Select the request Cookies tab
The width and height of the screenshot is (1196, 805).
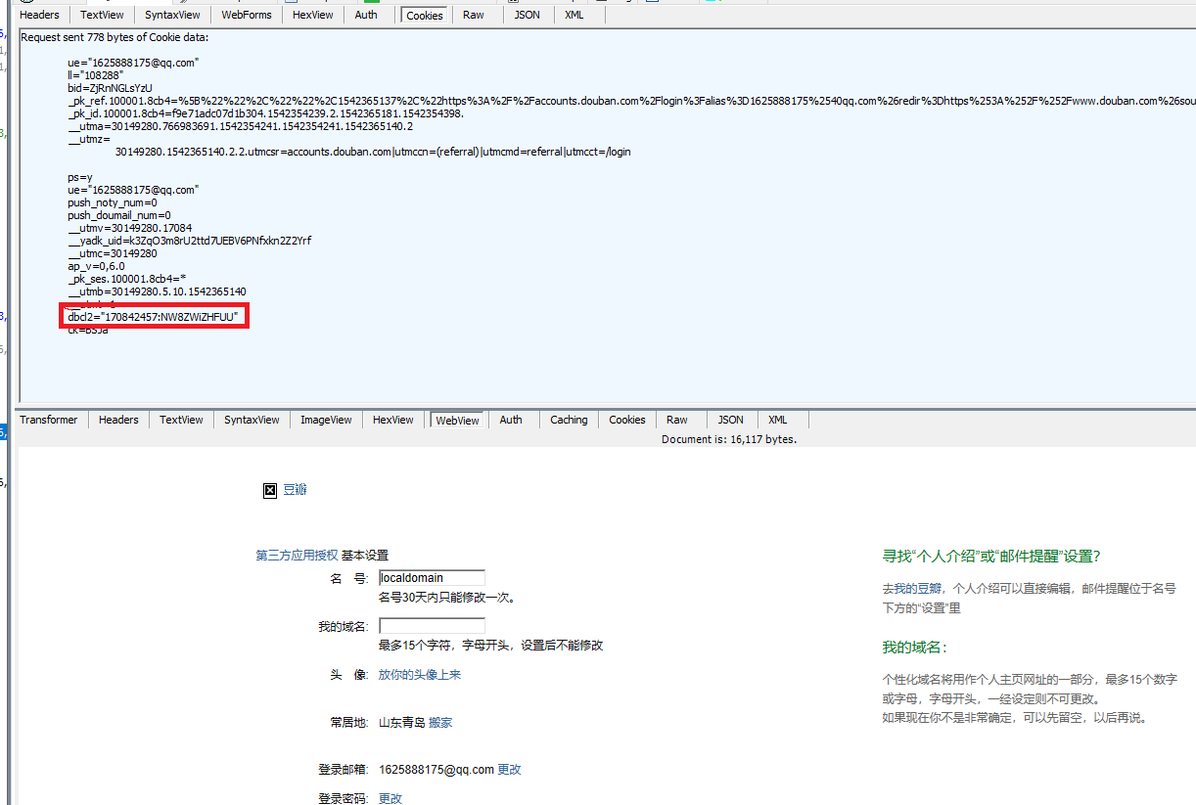tap(425, 16)
